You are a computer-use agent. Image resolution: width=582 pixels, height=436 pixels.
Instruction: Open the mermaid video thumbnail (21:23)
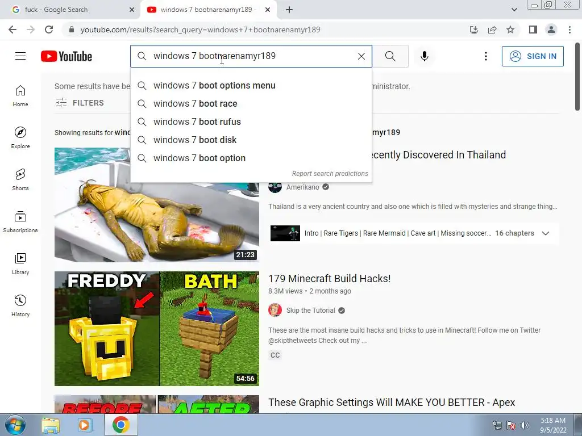click(x=157, y=205)
